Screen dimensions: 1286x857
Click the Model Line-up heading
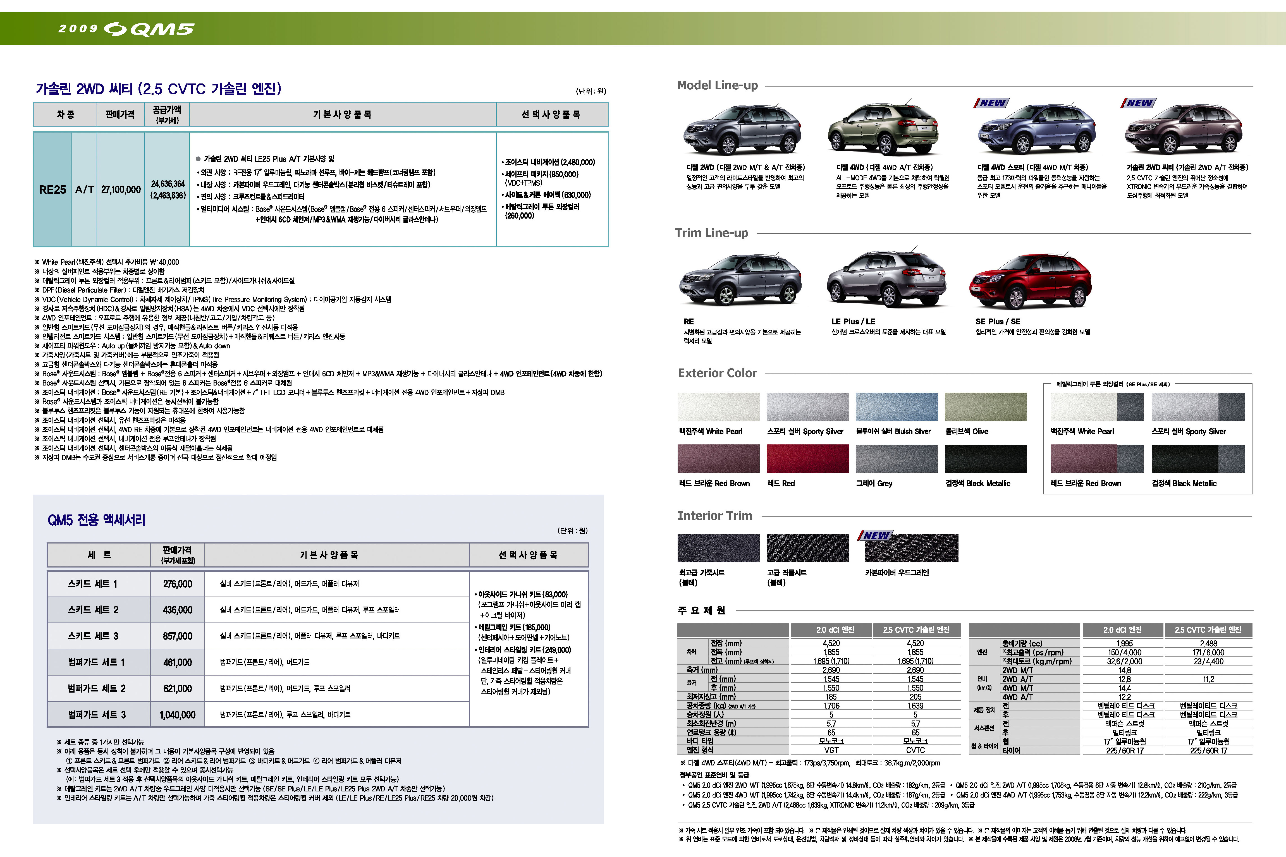pyautogui.click(x=717, y=85)
